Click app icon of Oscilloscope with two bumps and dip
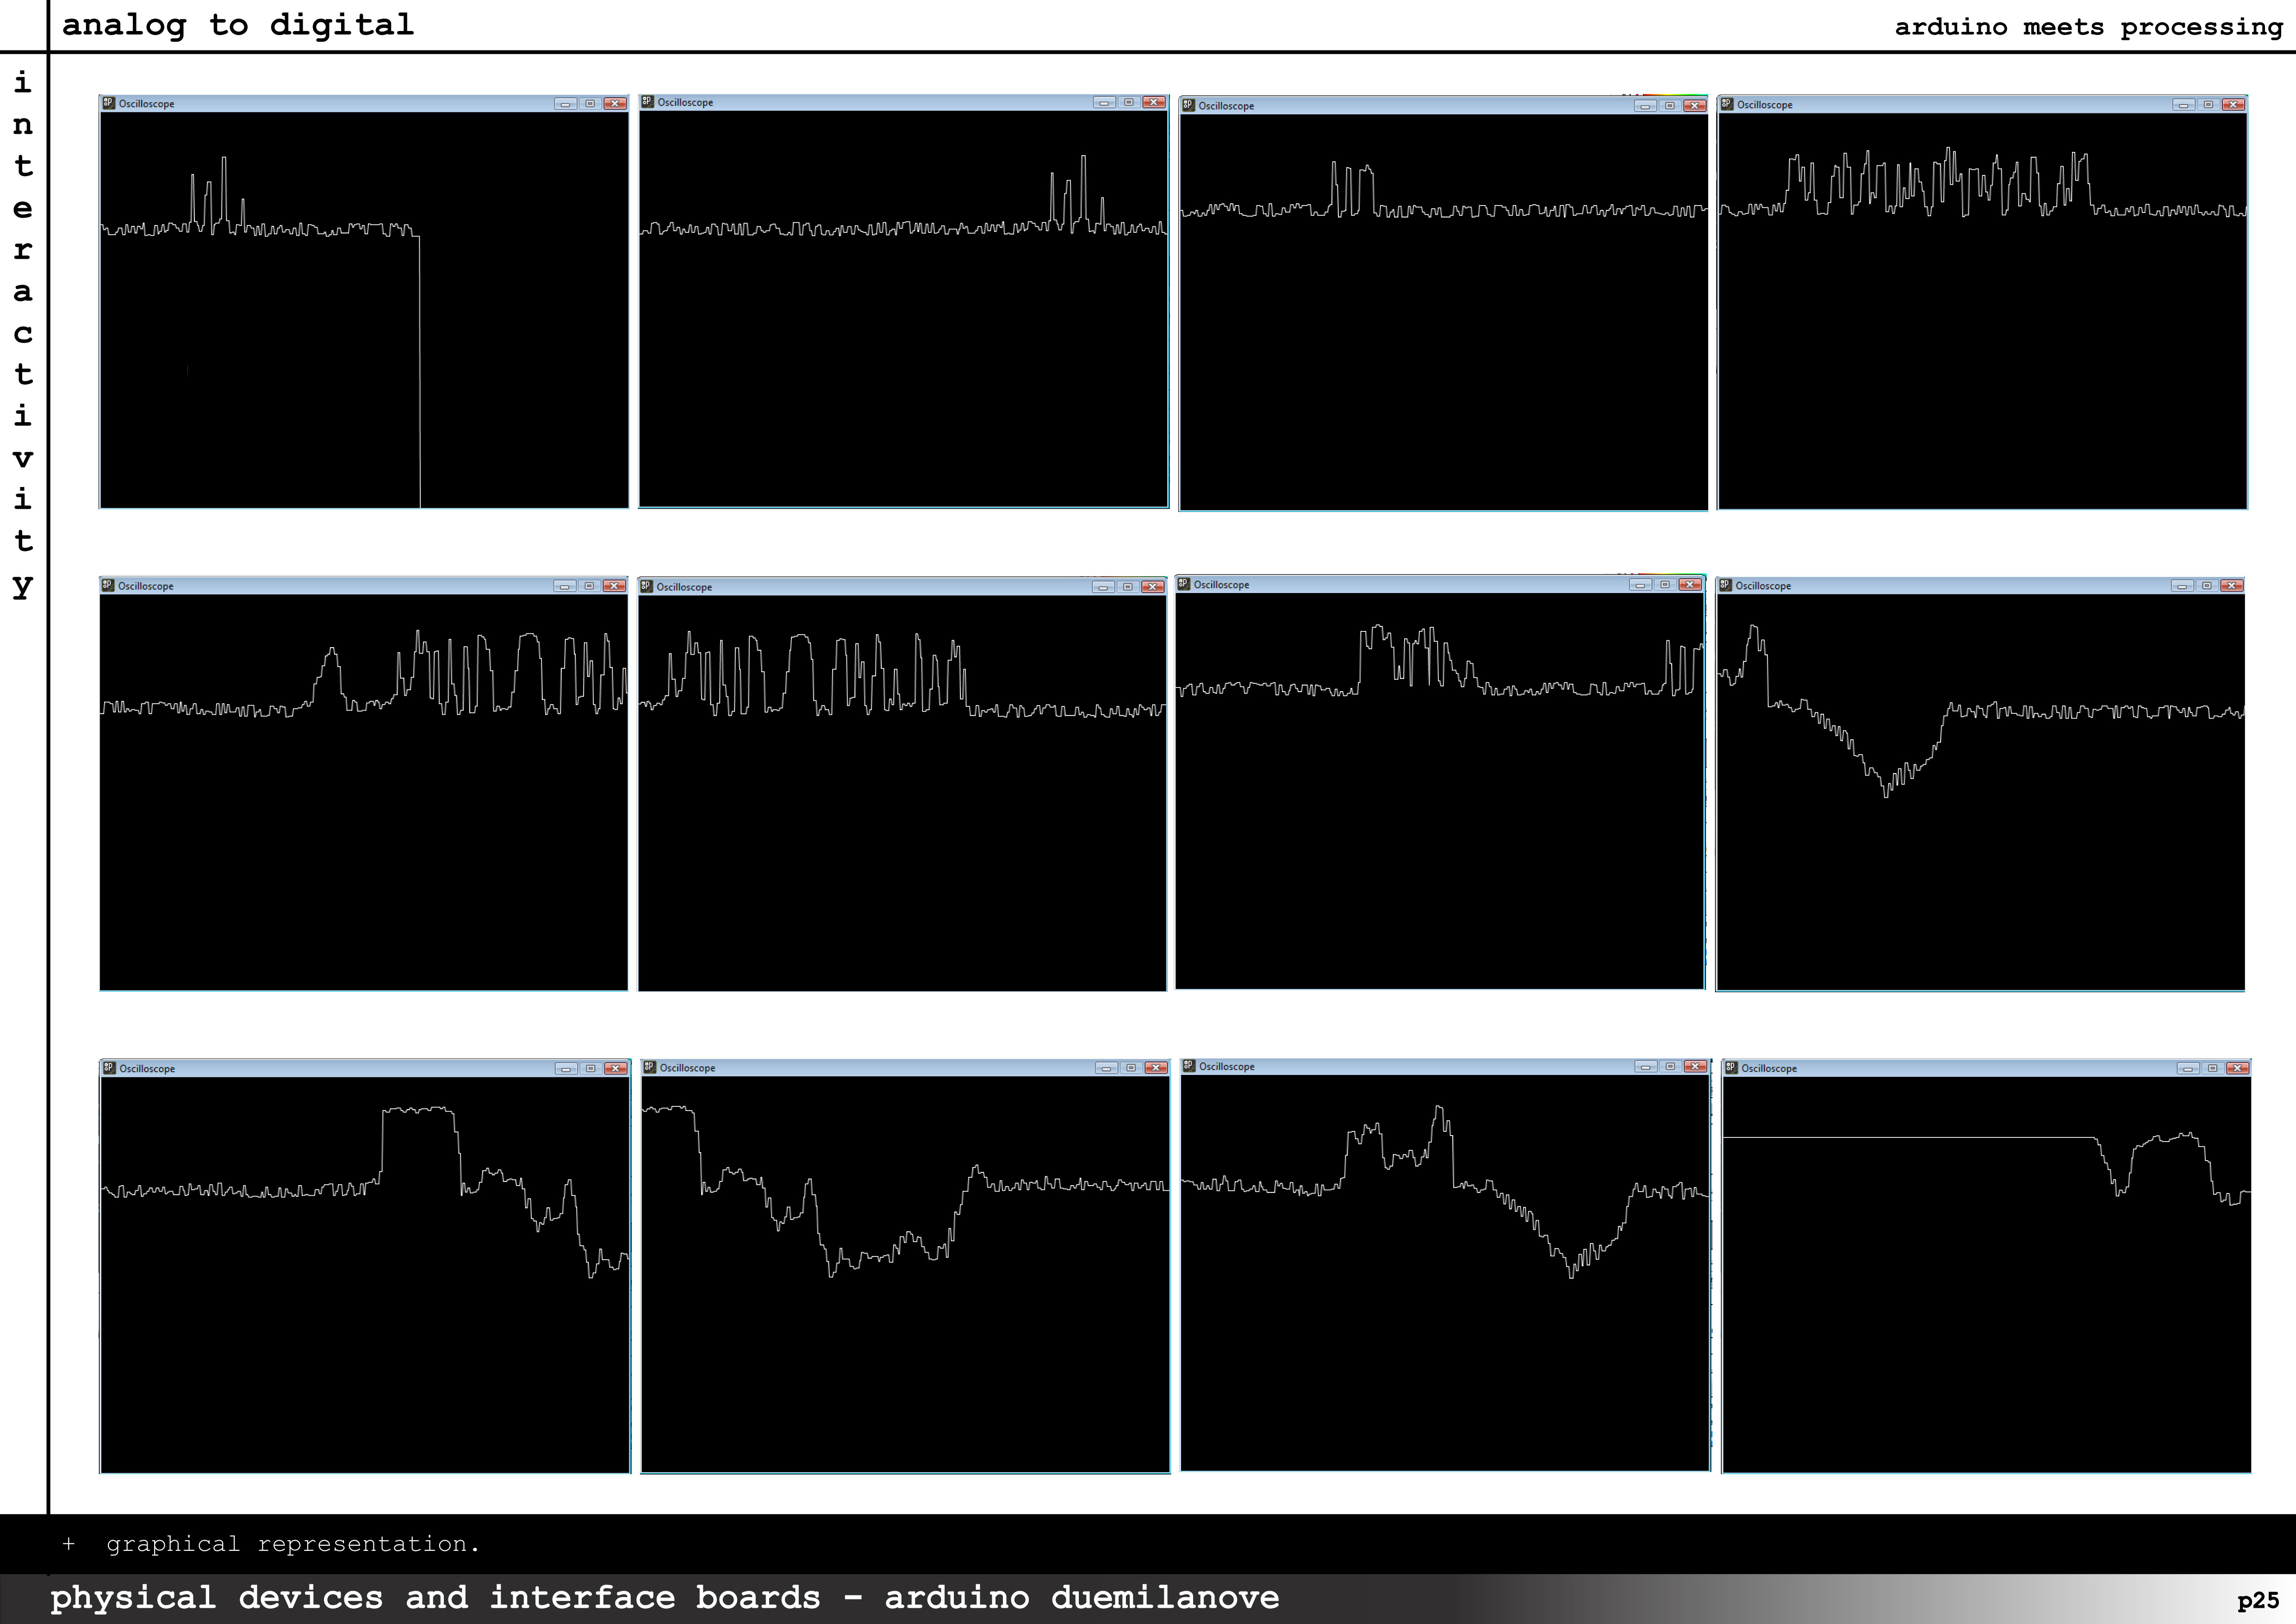 coord(1188,1066)
